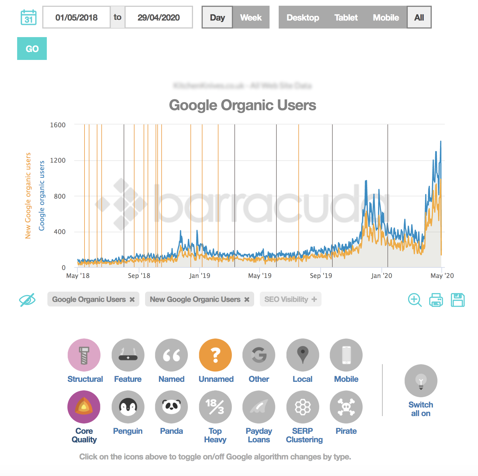Image resolution: width=478 pixels, height=476 pixels.
Task: Add SEO Visibility to the chart
Action: point(290,299)
